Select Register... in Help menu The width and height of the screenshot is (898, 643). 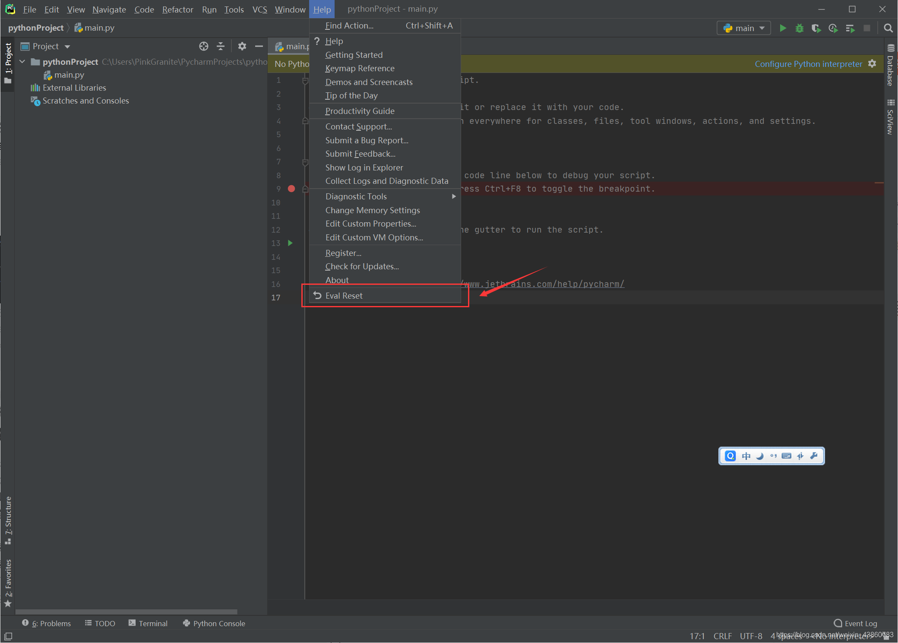pos(385,253)
